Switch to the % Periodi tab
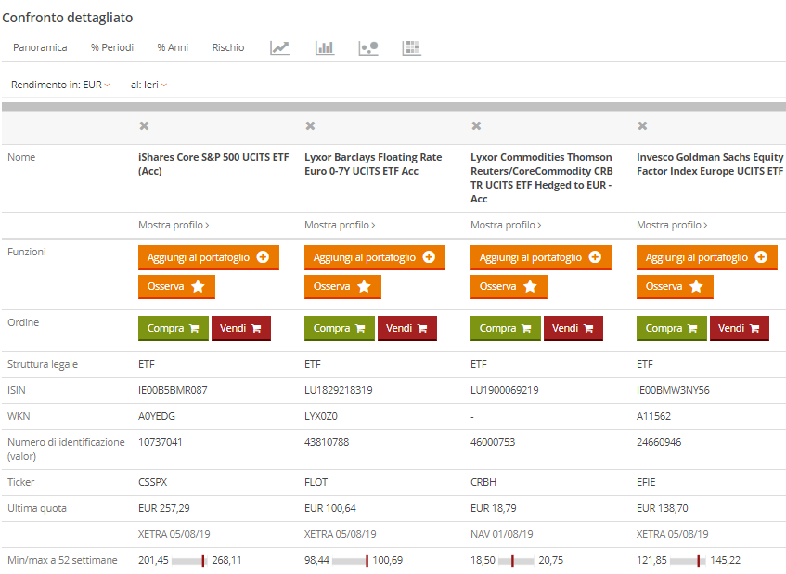This screenshot has height=574, width=786. [x=112, y=47]
